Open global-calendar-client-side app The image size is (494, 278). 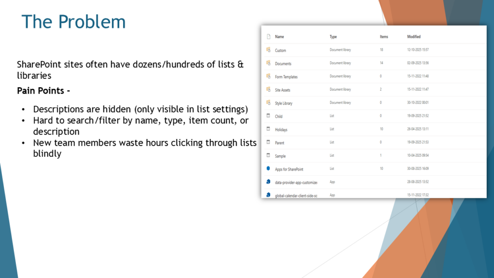pyautogui.click(x=296, y=196)
